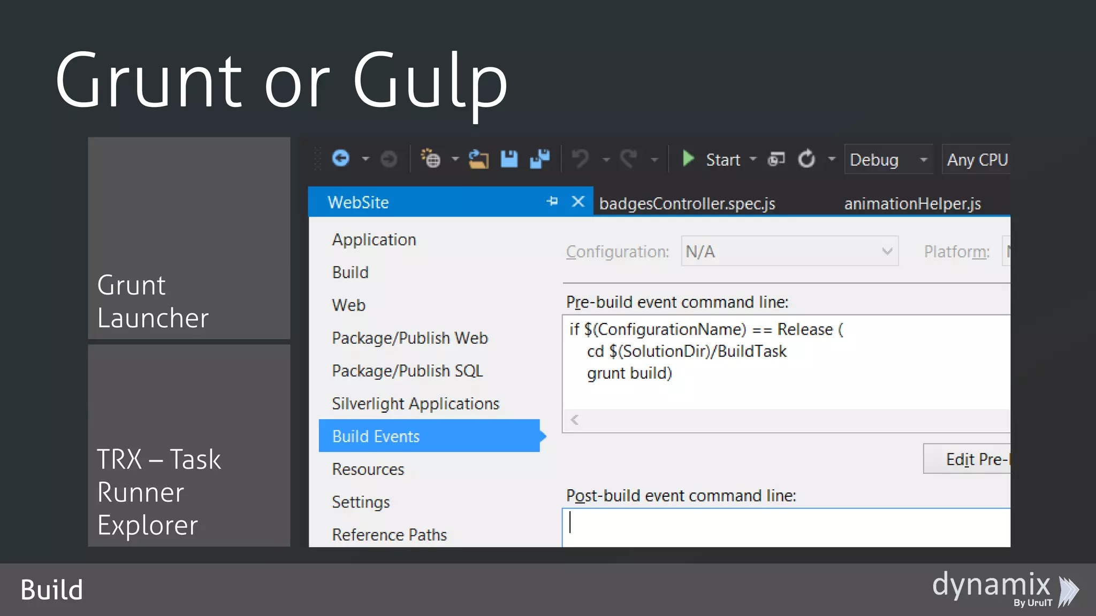This screenshot has width=1096, height=616.
Task: Open the Build properties page
Action: pyautogui.click(x=351, y=272)
